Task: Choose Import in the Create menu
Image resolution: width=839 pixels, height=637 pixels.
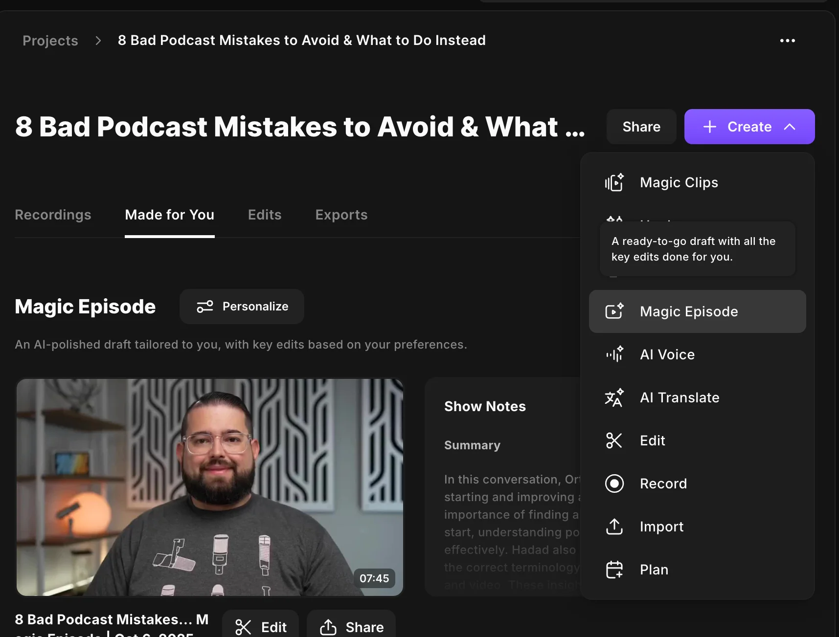Action: [661, 527]
